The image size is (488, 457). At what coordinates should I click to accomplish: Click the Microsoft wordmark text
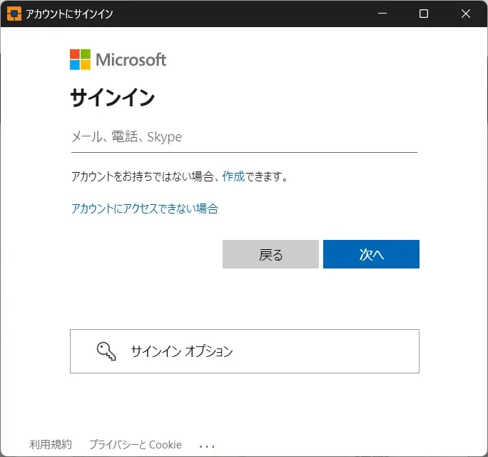(x=131, y=60)
